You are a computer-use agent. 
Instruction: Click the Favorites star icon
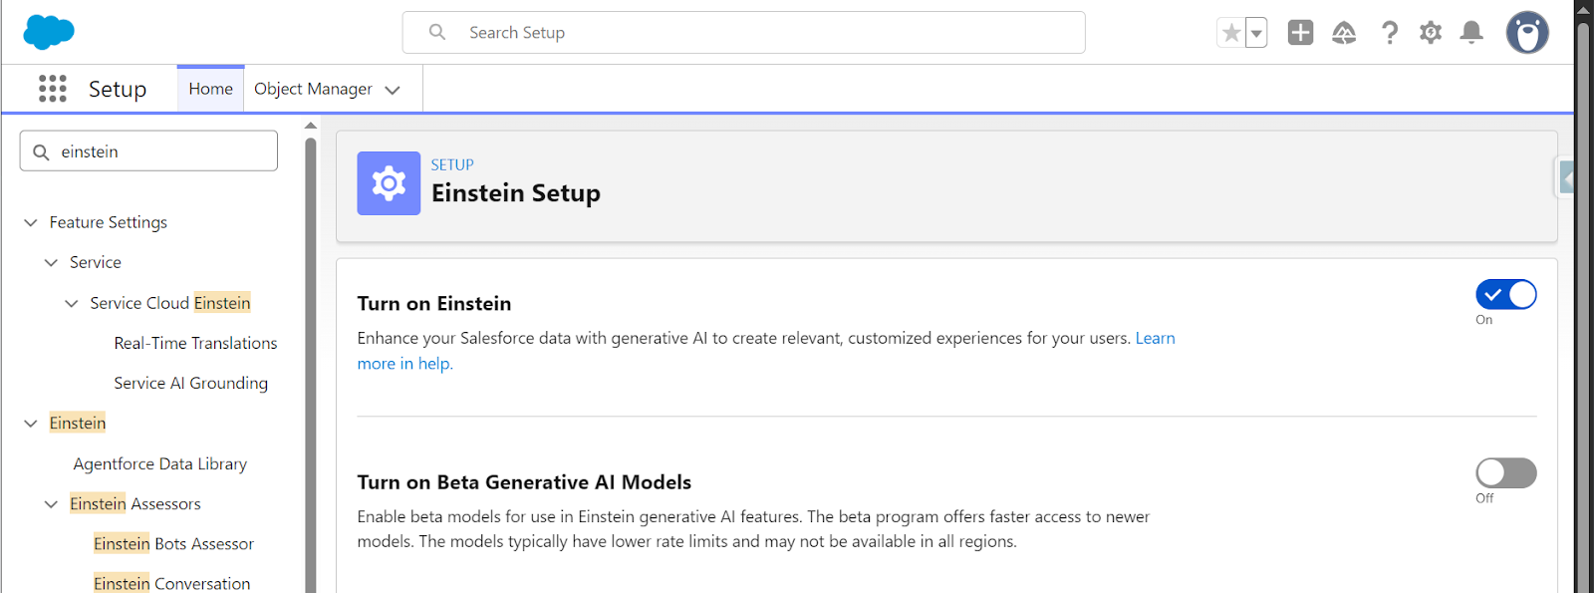pyautogui.click(x=1231, y=33)
